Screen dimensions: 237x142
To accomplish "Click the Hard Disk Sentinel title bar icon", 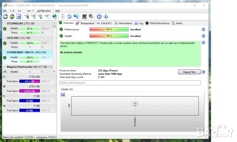I will point(5,6).
